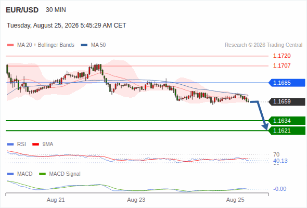This screenshot has height=208, width=307.
Task: Click the MACD blue legend swatch
Action: pos(10,174)
